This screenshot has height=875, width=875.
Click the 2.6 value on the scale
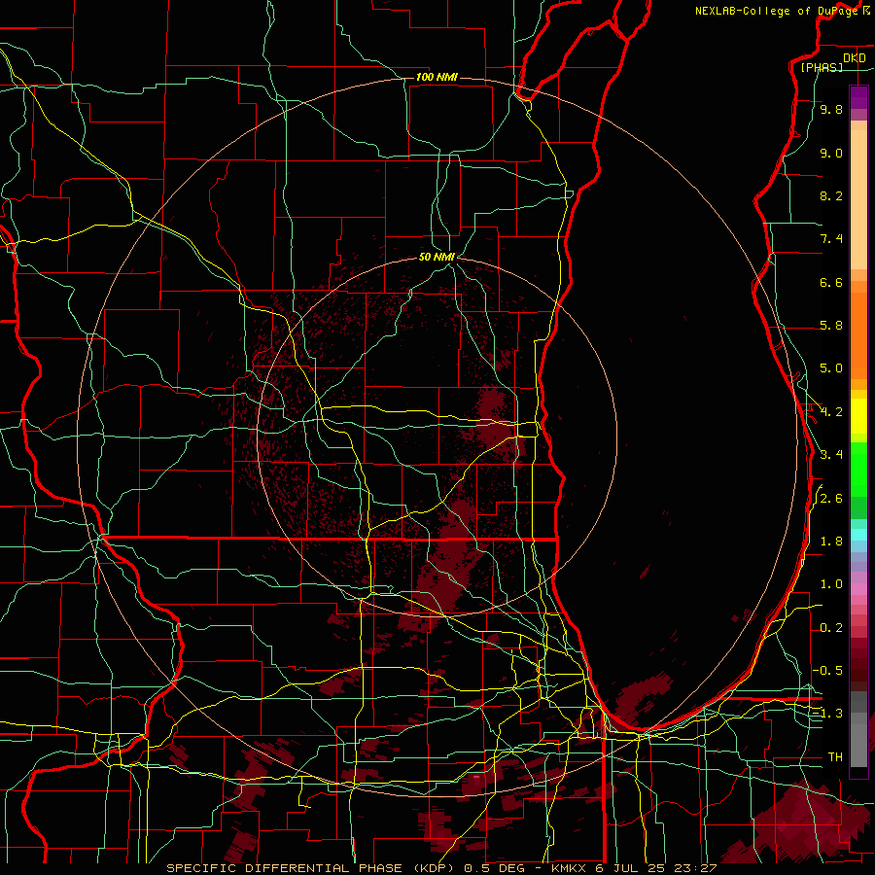pos(831,499)
